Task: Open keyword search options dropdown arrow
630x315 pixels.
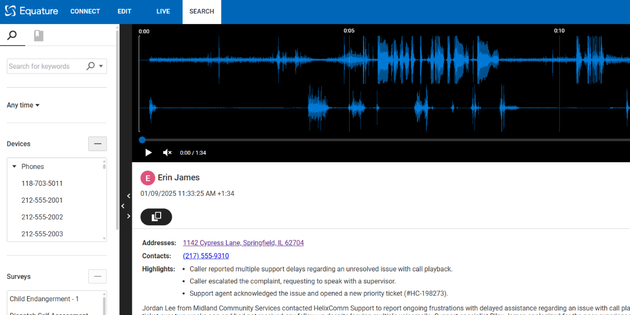Action: [x=101, y=66]
